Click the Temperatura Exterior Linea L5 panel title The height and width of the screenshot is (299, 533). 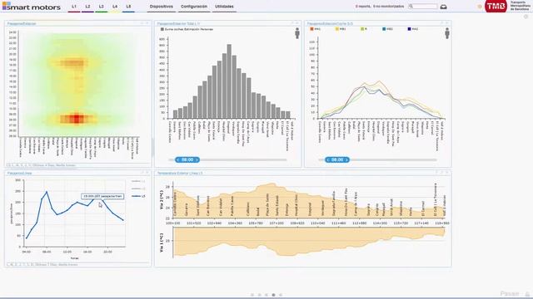coord(180,174)
